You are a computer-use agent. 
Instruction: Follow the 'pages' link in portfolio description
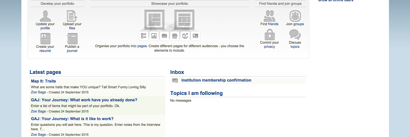tap(142, 46)
